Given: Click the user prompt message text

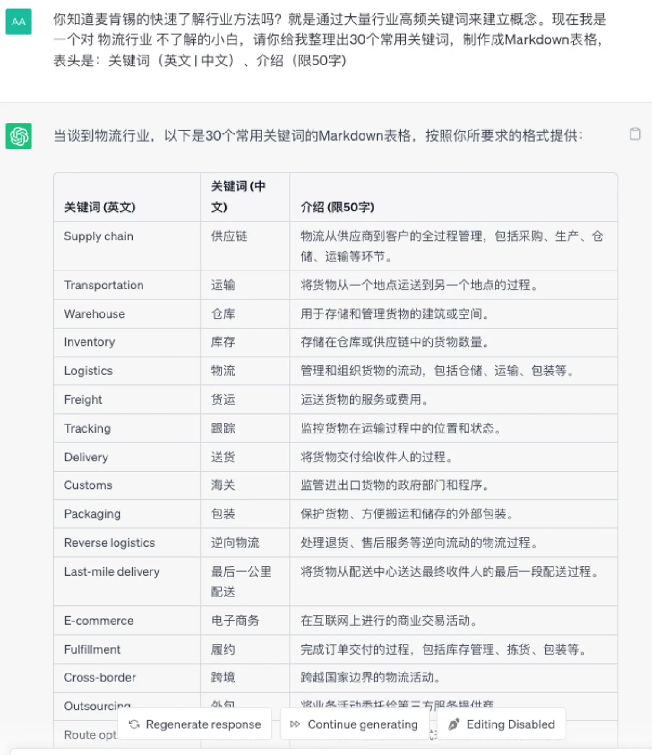Looking at the screenshot, I should click(329, 40).
